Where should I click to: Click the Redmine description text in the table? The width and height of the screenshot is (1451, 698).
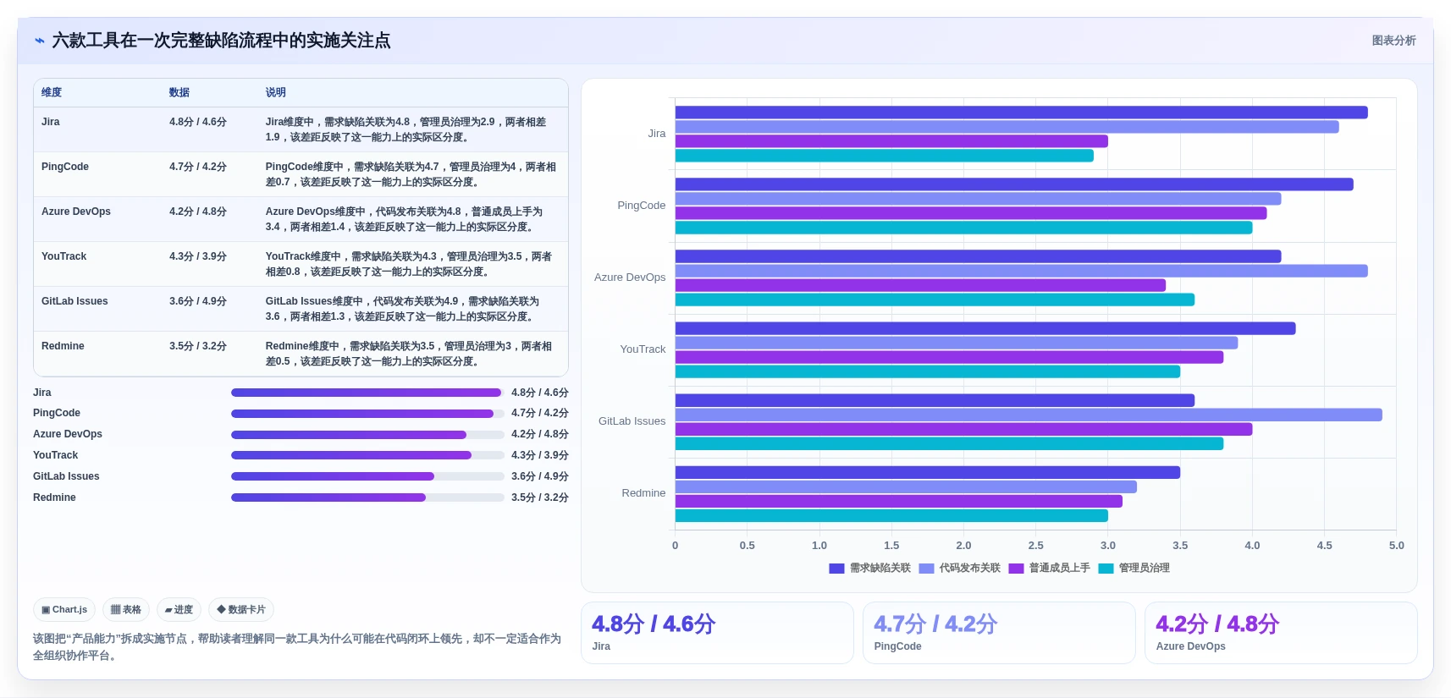[x=409, y=354]
